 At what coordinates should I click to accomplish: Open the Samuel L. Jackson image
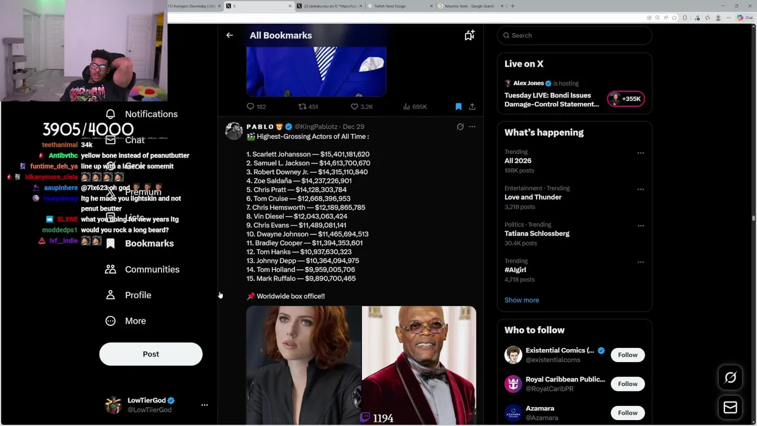click(x=419, y=365)
